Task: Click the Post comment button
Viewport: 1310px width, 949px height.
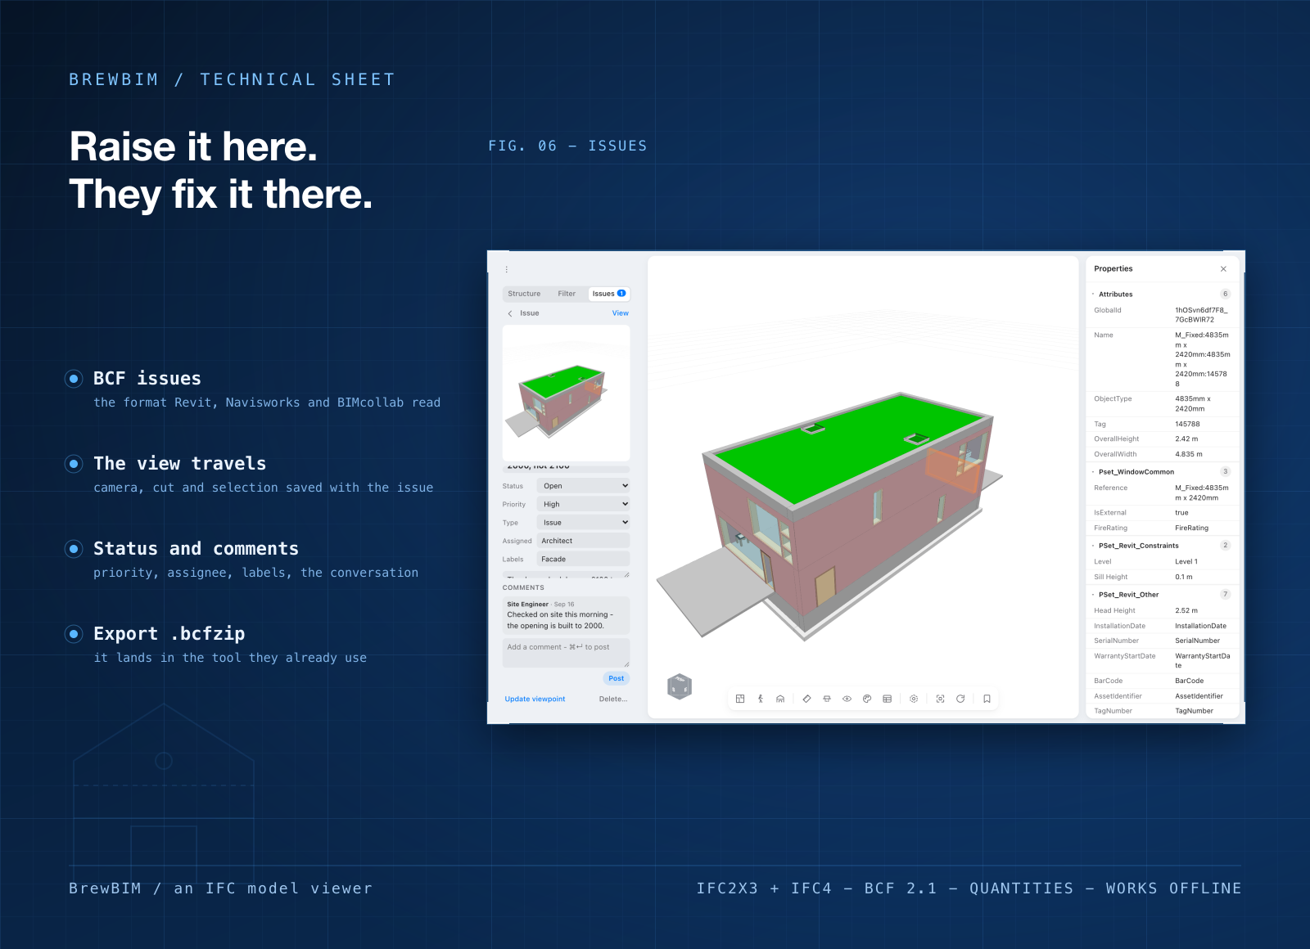Action: pyautogui.click(x=616, y=678)
